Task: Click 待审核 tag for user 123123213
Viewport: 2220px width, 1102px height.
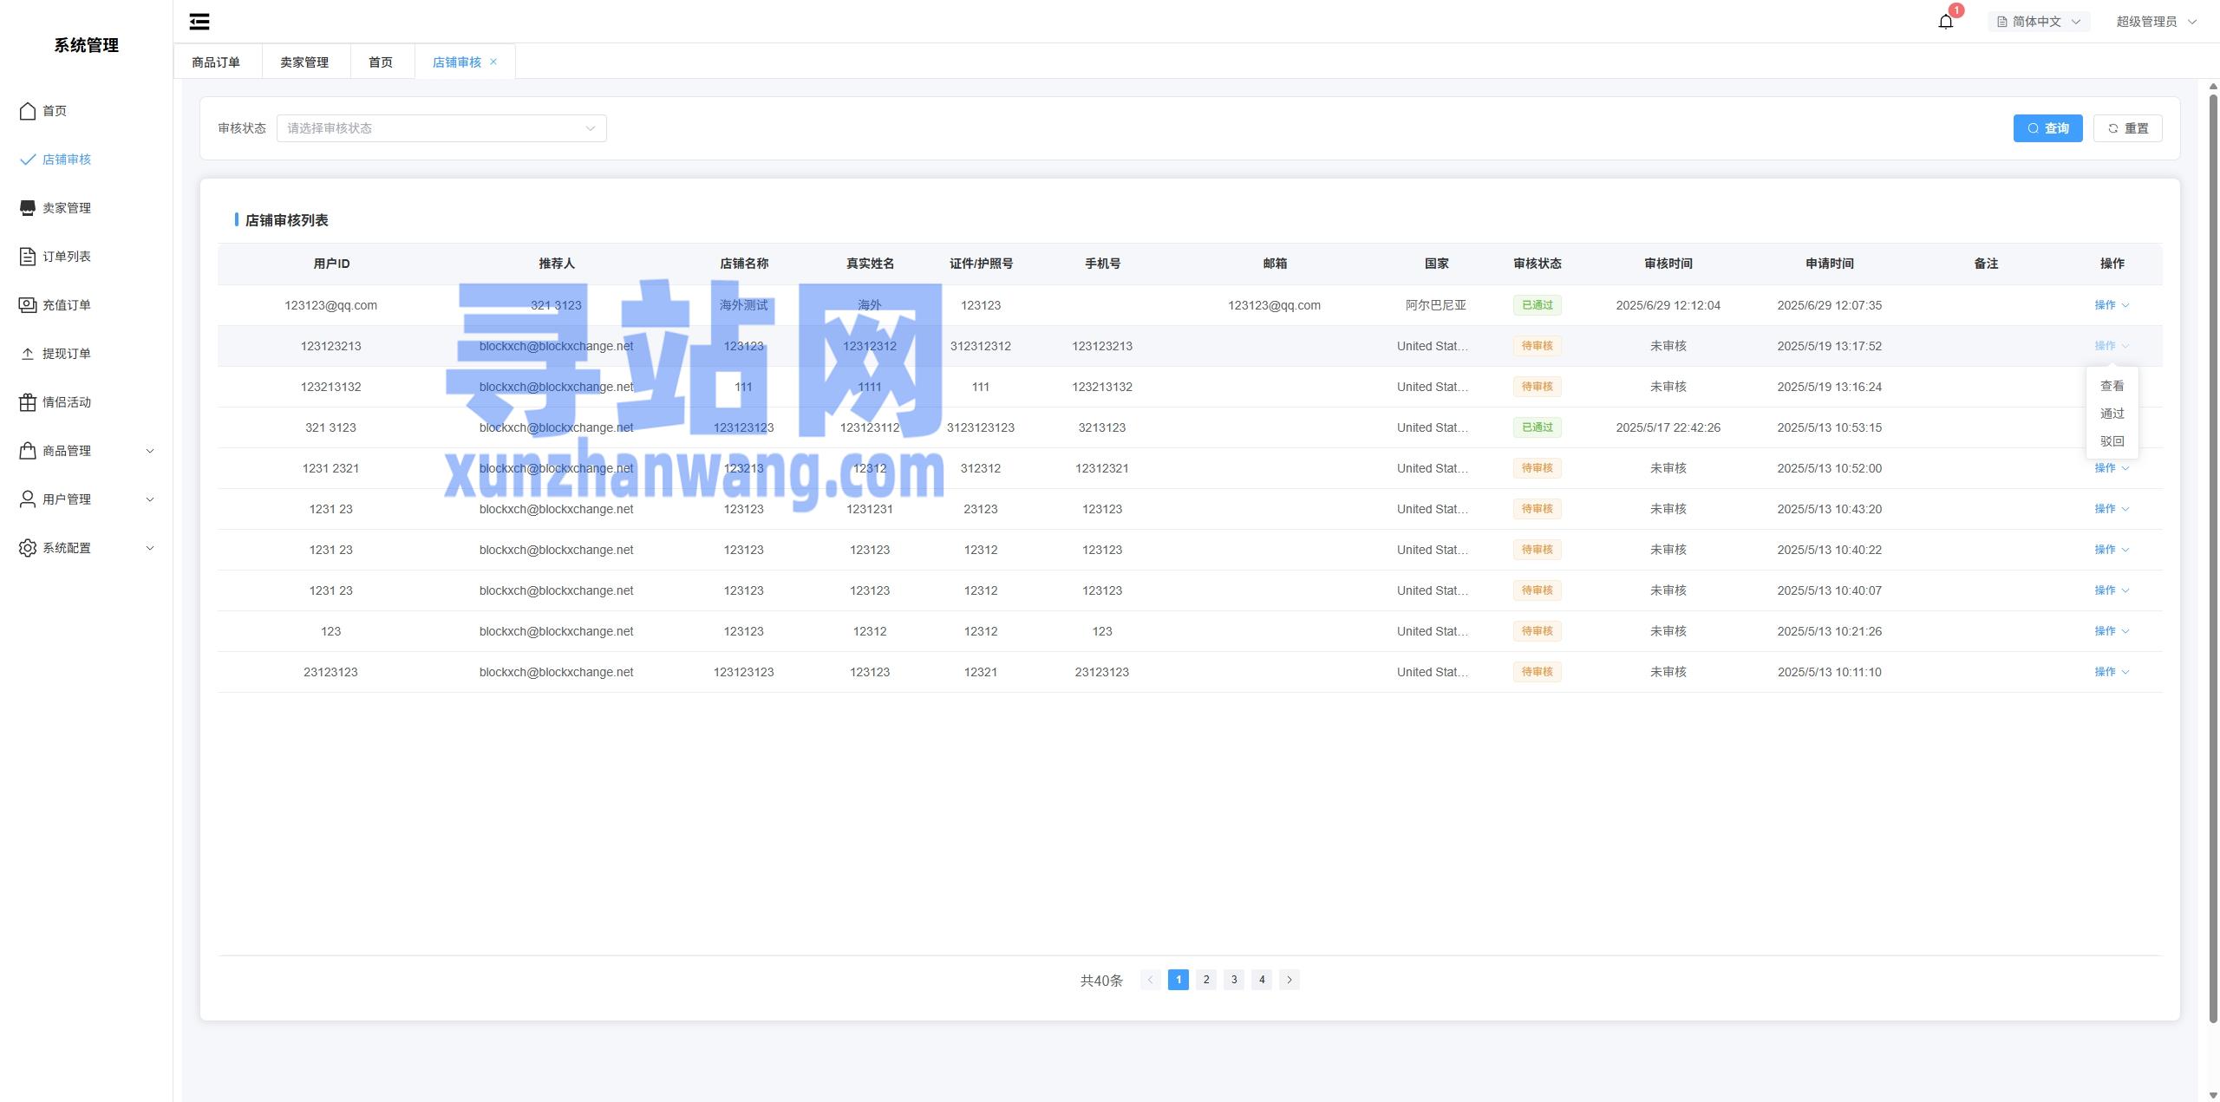Action: coord(1537,346)
